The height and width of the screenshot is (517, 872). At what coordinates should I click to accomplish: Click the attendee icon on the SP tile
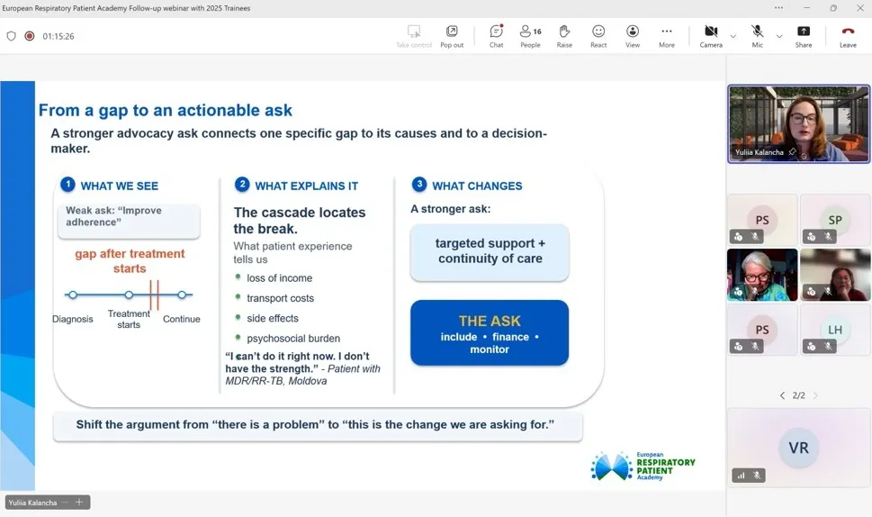[812, 237]
